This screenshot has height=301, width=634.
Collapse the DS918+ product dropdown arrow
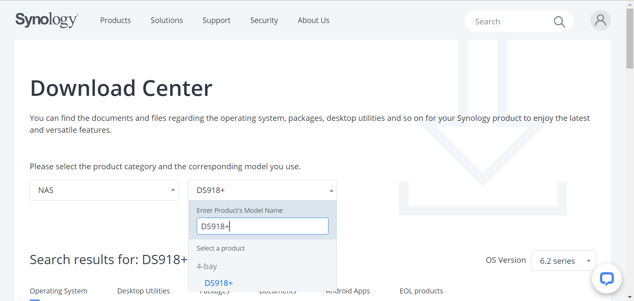[x=331, y=190]
